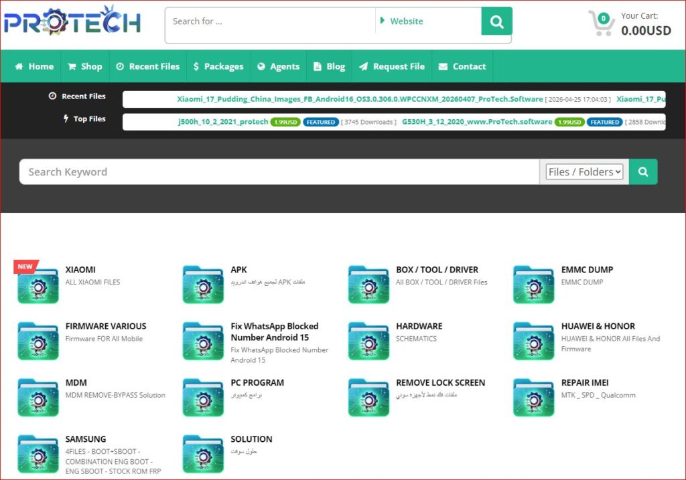The width and height of the screenshot is (686, 480).
Task: Click the keyword search magnifier button
Action: (x=643, y=172)
